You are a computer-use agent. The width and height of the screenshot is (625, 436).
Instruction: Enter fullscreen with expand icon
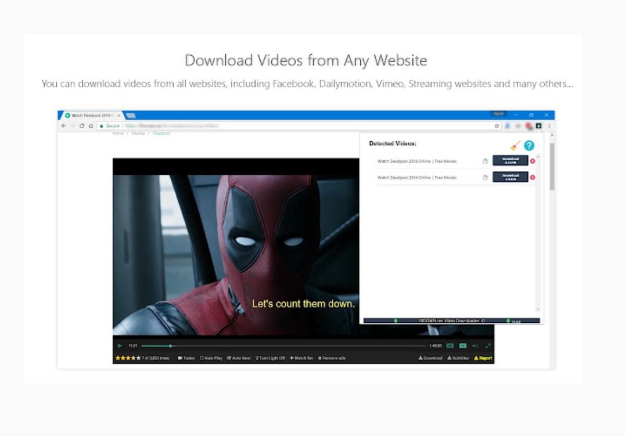pos(487,346)
